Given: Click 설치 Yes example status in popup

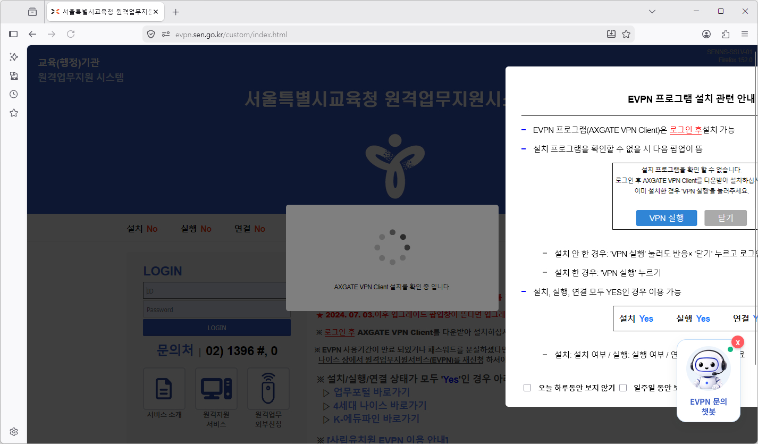Looking at the screenshot, I should pos(636,319).
